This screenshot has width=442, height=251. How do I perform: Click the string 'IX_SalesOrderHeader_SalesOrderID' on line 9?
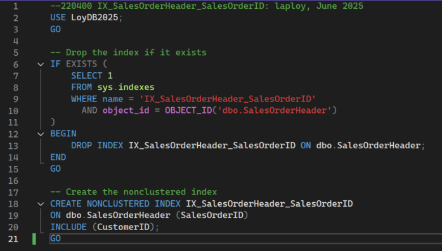[228, 99]
